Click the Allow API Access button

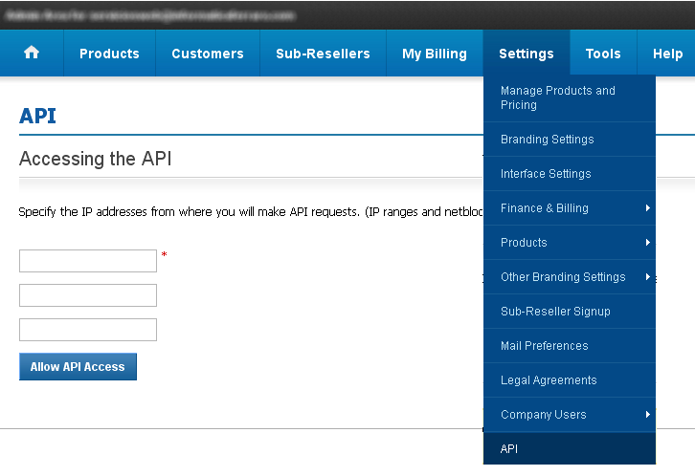(78, 367)
